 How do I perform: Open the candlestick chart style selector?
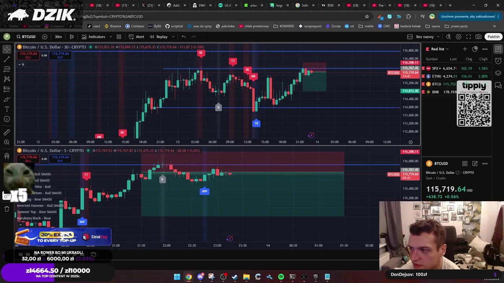(x=72, y=37)
